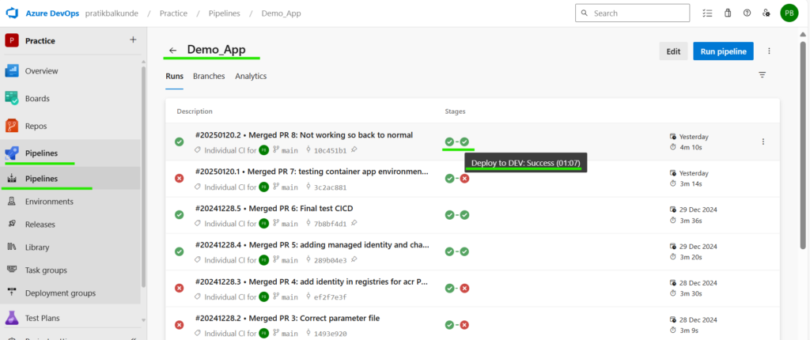Viewport: 810px width, 340px height.
Task: Open run Merged PR 6: Final test CICD
Action: [x=274, y=208]
